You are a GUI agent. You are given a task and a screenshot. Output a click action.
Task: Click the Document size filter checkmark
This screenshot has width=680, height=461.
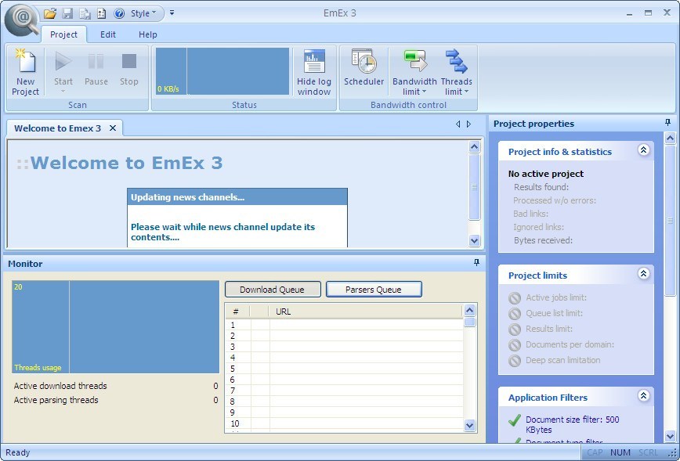[x=515, y=420]
